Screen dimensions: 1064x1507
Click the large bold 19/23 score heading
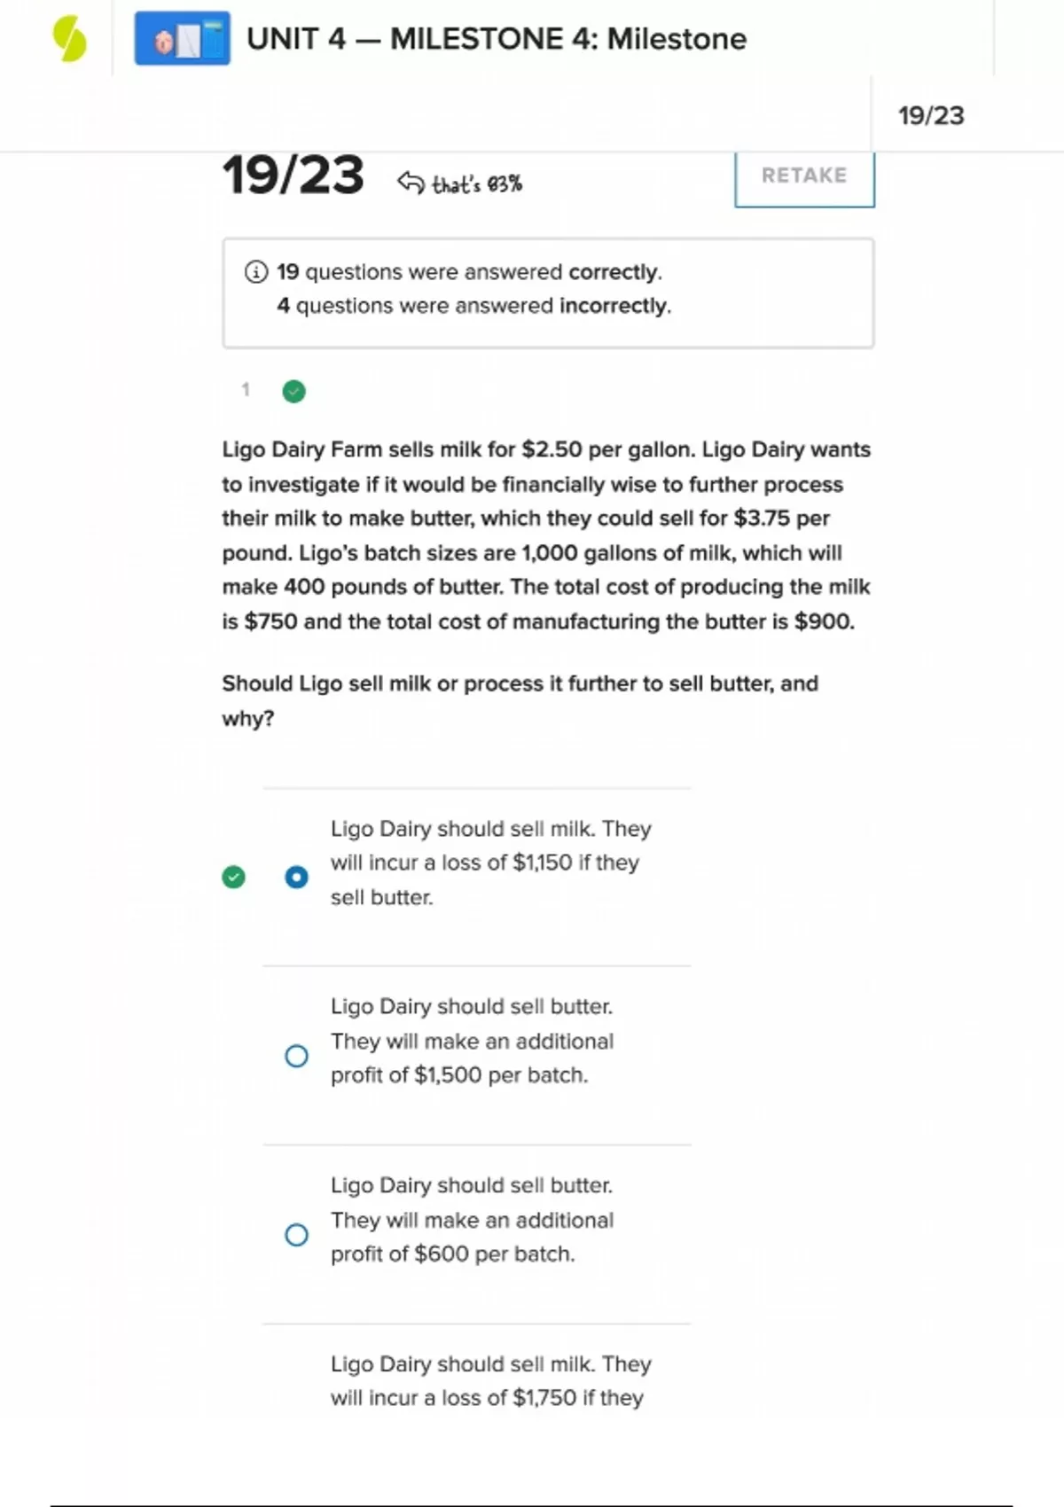coord(293,176)
